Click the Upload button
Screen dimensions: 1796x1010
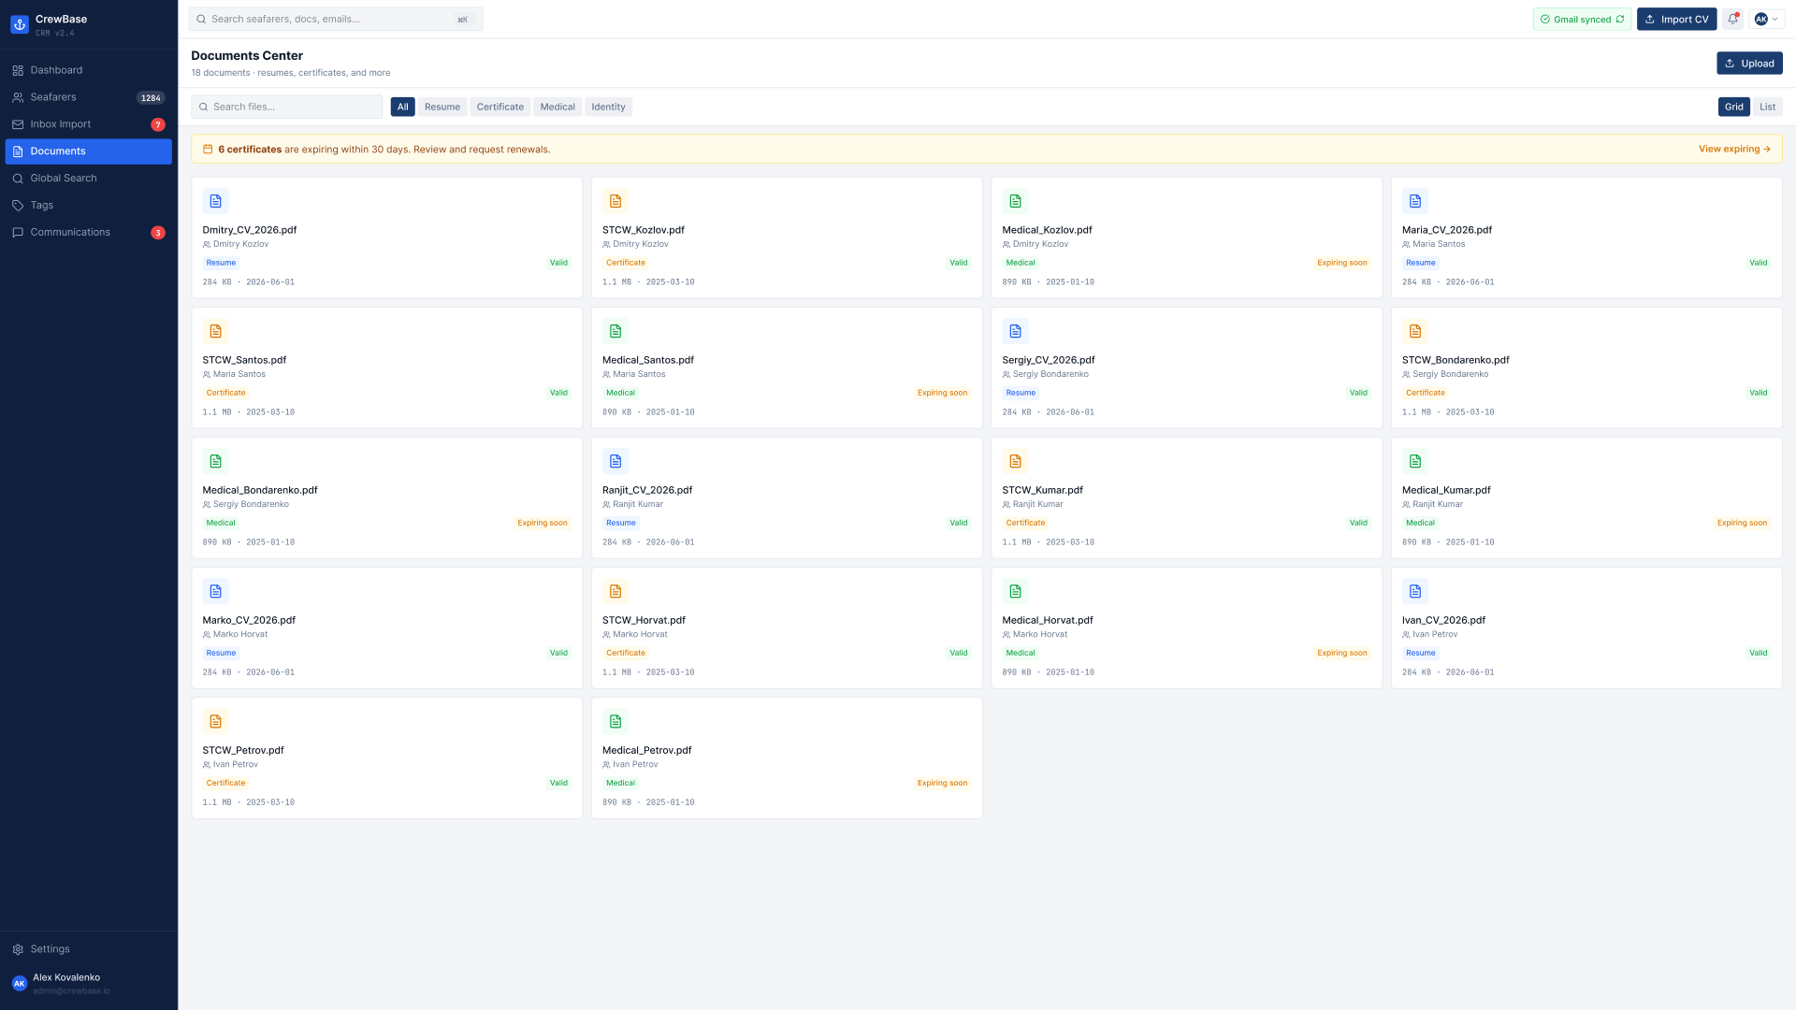1749,64
